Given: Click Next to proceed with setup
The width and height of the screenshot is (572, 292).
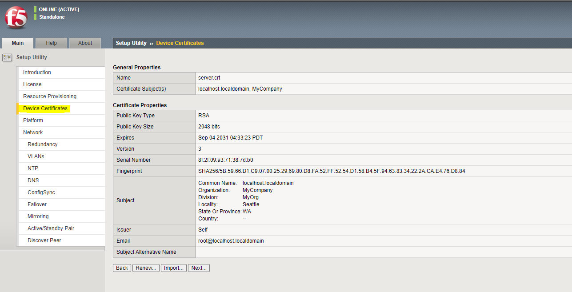Looking at the screenshot, I should 198,268.
